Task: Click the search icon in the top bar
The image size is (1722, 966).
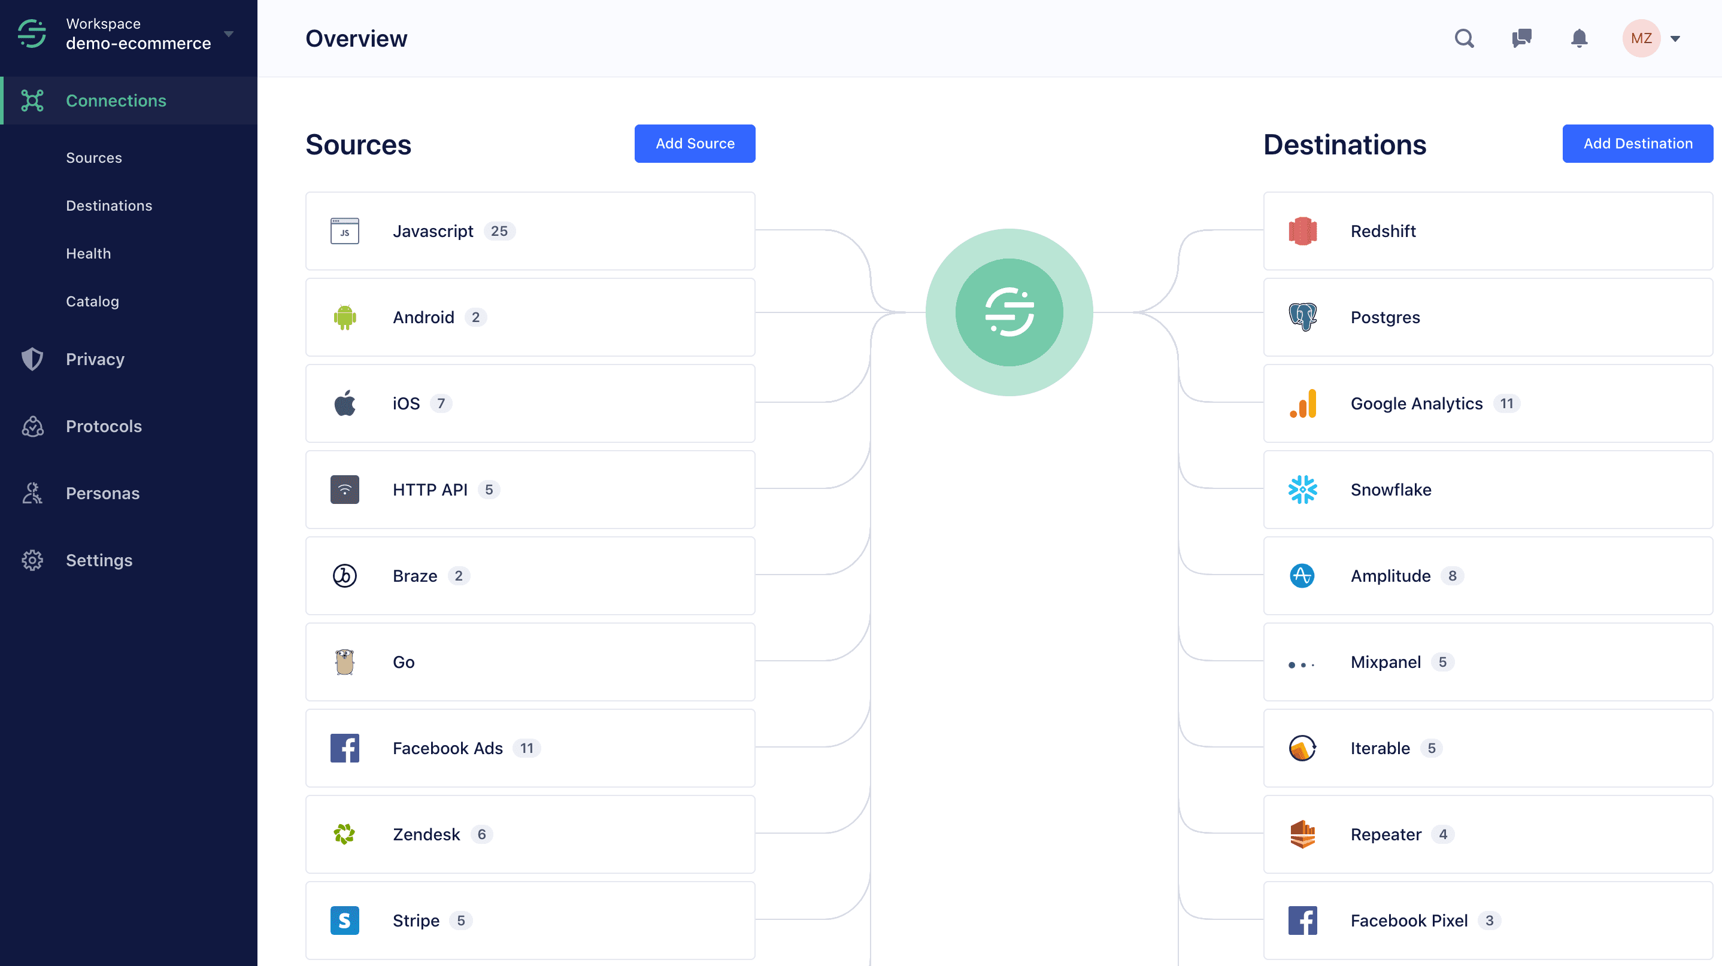Action: point(1464,38)
